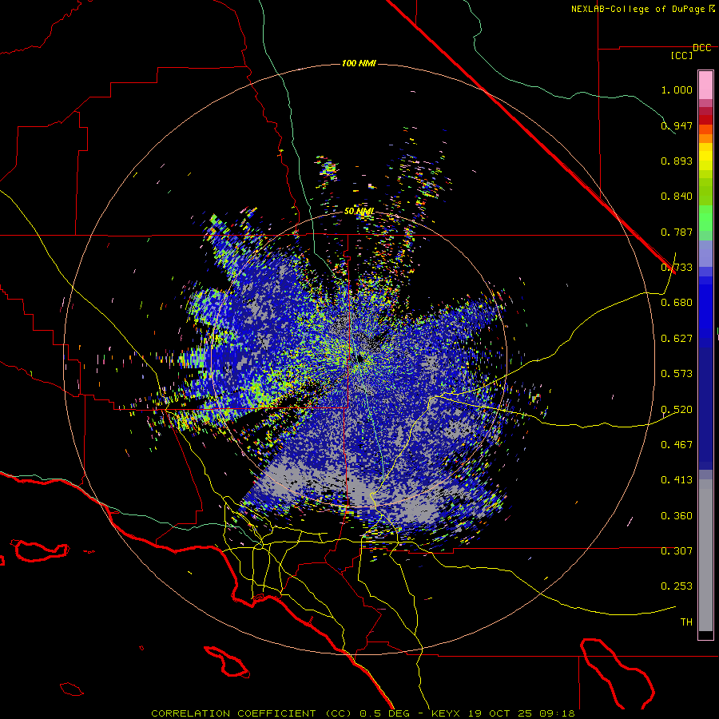
Task: Select the 0.307 scale value
Action: coord(677,551)
